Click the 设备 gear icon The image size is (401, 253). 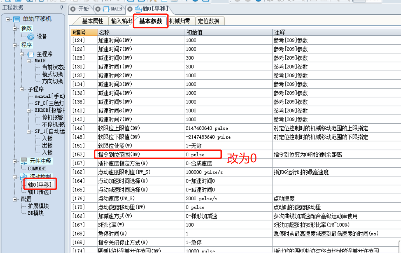[x=31, y=37]
